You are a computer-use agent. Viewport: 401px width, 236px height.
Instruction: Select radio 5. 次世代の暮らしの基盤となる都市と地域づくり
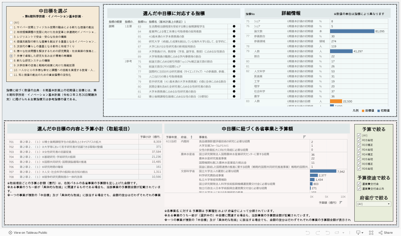click(11, 46)
